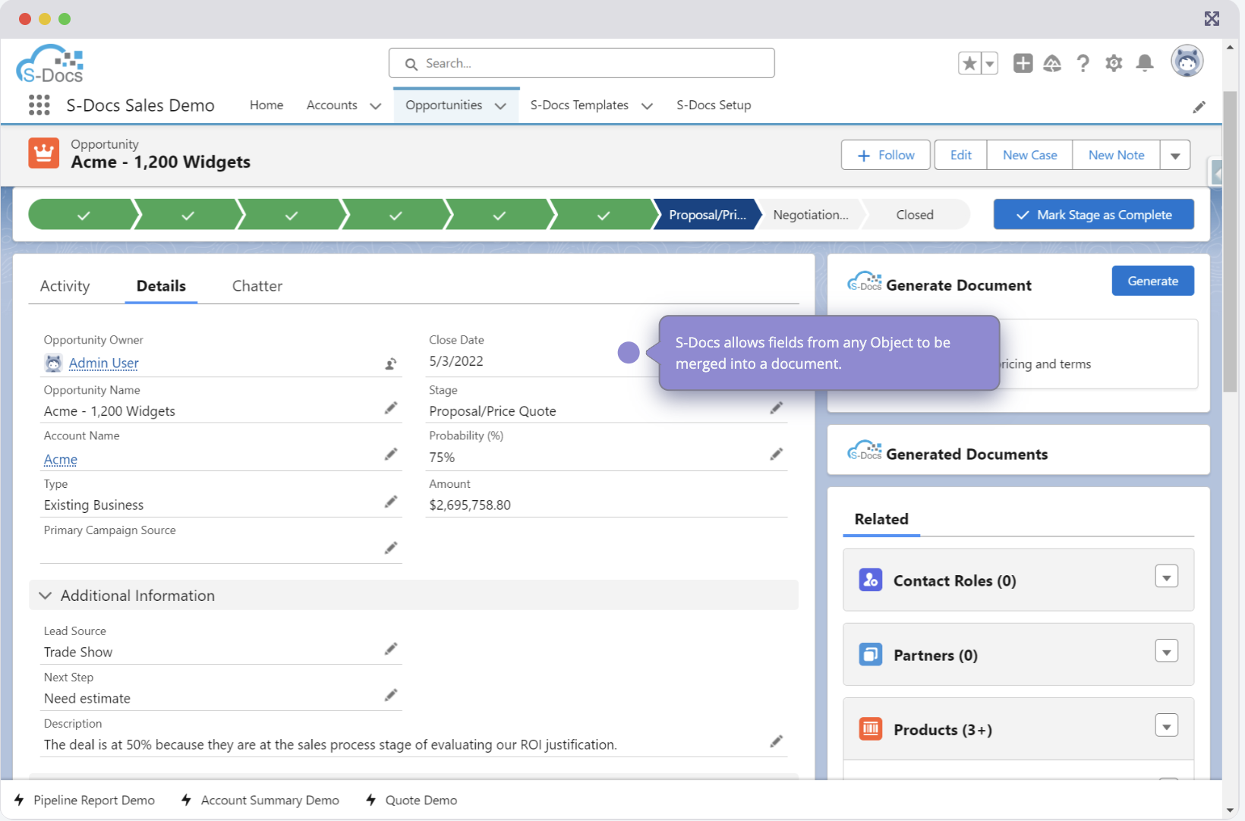The width and height of the screenshot is (1245, 821).
Task: Open the Products dropdown menu
Action: (x=1167, y=725)
